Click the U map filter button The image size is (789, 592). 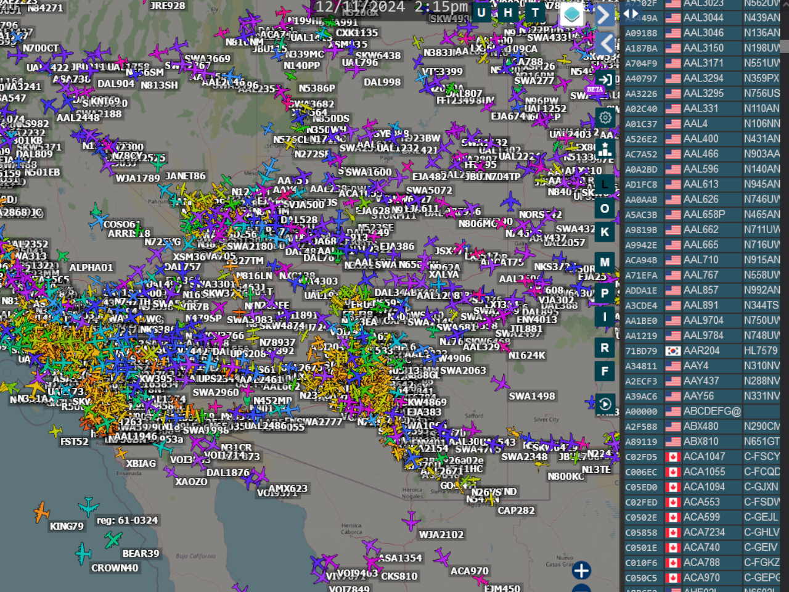(x=481, y=12)
